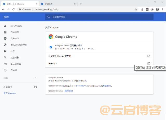Open the autofill settings section label
This screenshot has width=166, height=120.
click(x=15, y=32)
